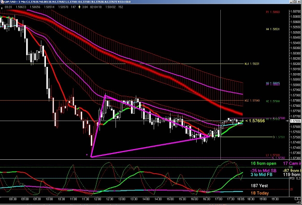Close the GBP/USD chart window

coord(300,2)
